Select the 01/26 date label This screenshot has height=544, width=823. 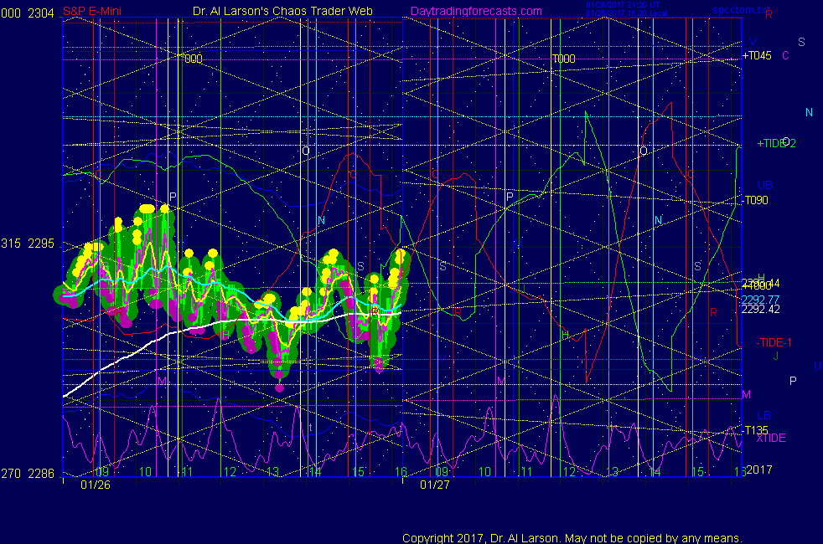click(96, 485)
